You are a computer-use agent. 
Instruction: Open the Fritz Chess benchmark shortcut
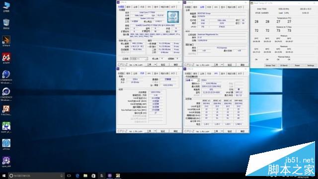point(6,110)
